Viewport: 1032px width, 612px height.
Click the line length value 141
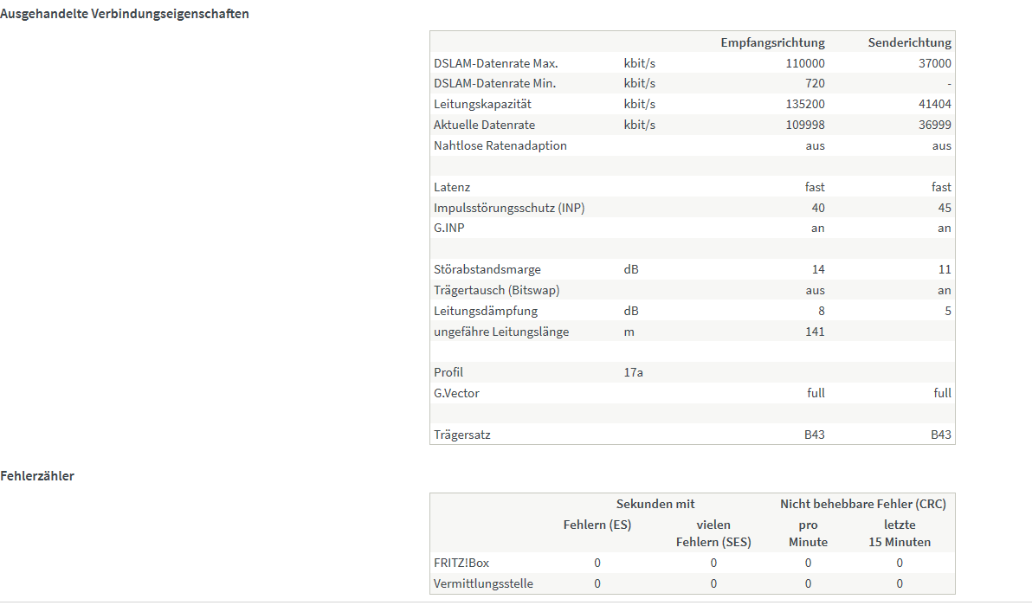pyautogui.click(x=815, y=332)
